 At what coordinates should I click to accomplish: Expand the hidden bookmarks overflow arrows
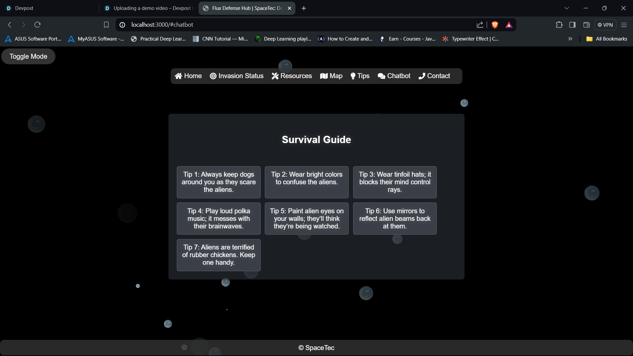coord(570,39)
